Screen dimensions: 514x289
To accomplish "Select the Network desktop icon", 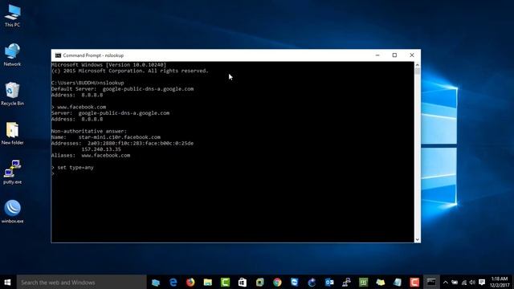I will [13, 55].
